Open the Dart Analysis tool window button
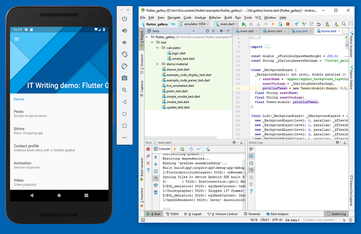Screen dimensions: 361x234 pos(277,214)
